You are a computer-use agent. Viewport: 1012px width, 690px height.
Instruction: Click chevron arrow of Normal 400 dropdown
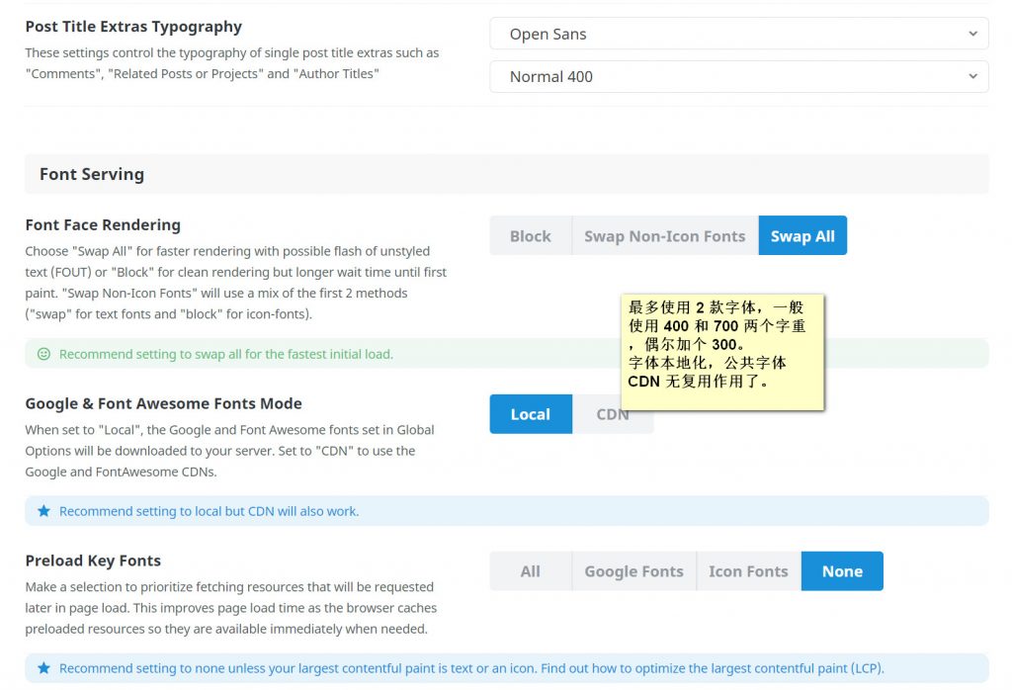click(972, 76)
